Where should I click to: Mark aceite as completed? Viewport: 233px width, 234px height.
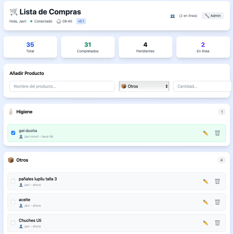pyautogui.click(x=13, y=202)
